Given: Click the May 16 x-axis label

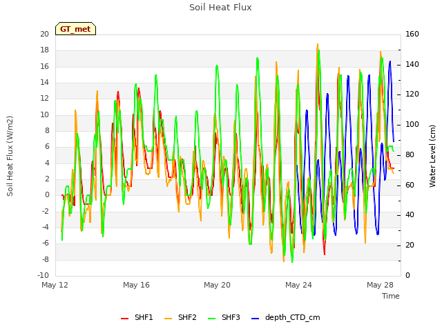Looking at the screenshot, I should tap(137, 285).
